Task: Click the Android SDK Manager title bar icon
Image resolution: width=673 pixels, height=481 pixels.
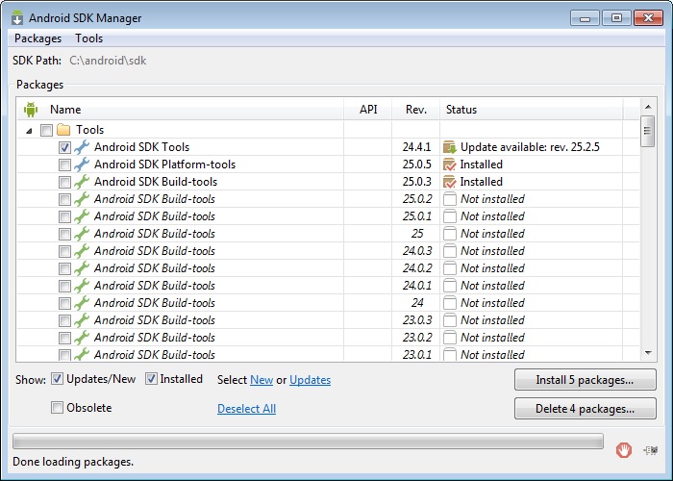Action: tap(17, 16)
